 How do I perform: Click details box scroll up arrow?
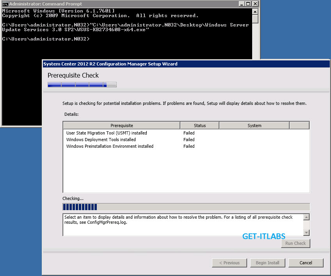click(306, 217)
